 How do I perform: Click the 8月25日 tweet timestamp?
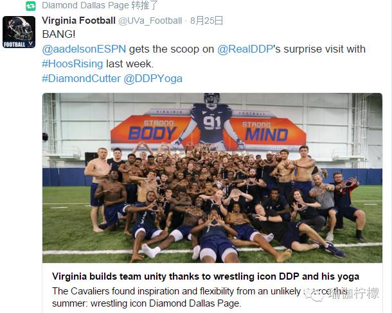[x=207, y=21]
